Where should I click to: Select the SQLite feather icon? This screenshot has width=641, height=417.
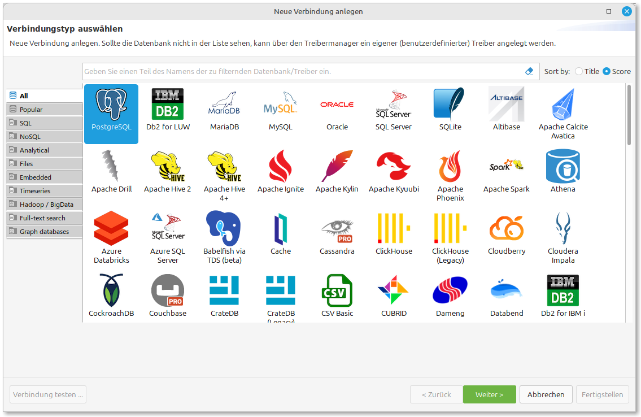coord(450,105)
